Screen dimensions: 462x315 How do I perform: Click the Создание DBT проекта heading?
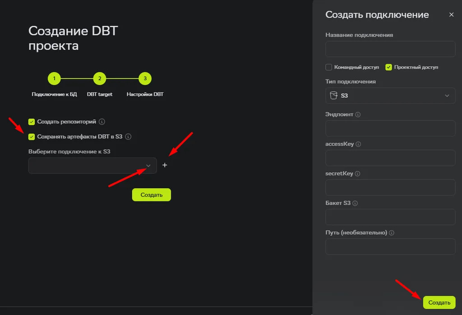click(x=73, y=38)
